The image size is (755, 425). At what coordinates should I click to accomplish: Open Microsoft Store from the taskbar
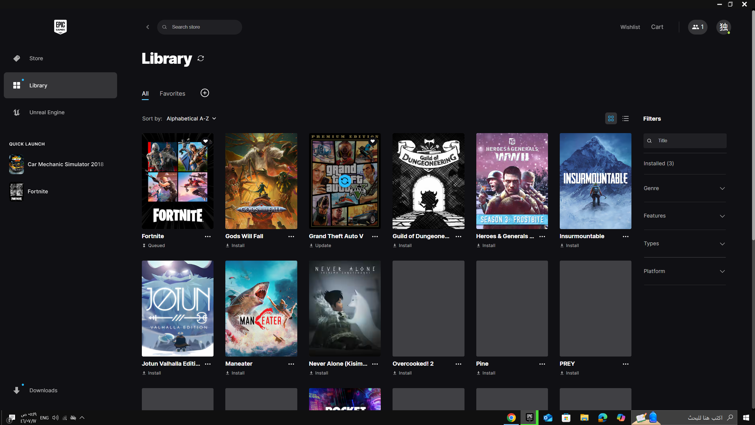[566, 418]
